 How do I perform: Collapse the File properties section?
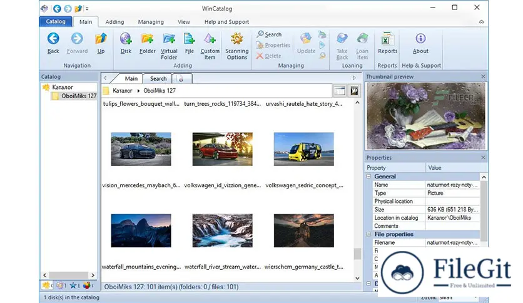[368, 234]
